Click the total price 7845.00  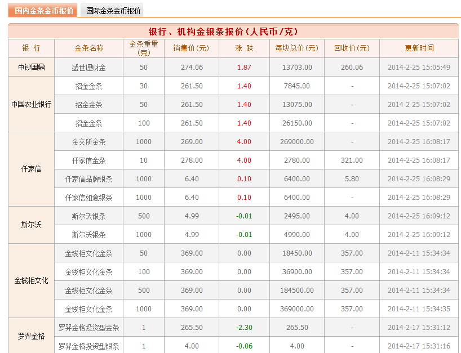297,86
